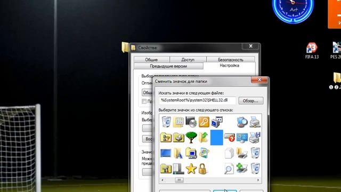Select the taskbar and start menu icon

coord(178,169)
